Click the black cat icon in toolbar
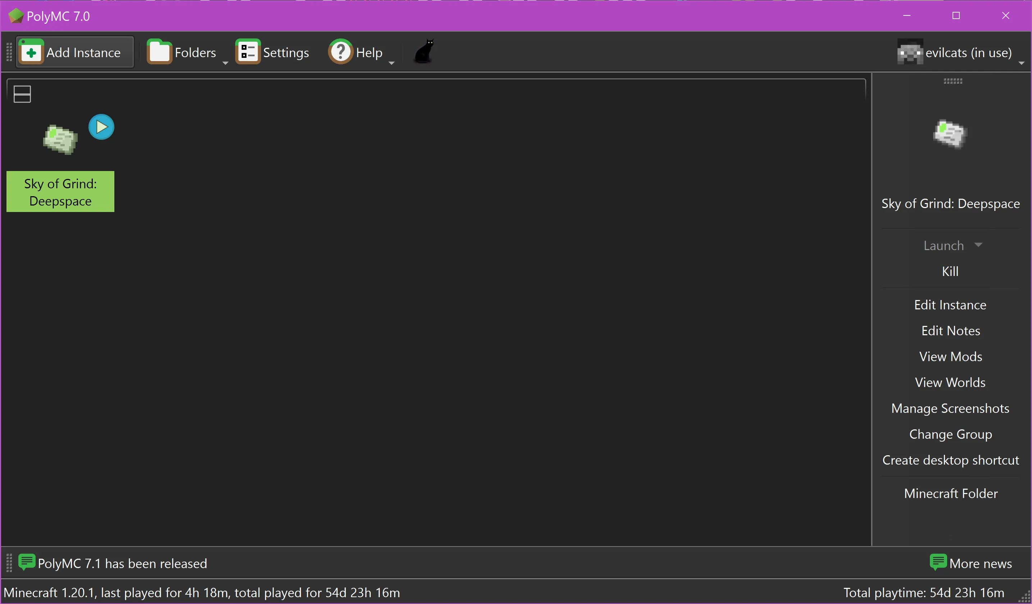 tap(424, 51)
